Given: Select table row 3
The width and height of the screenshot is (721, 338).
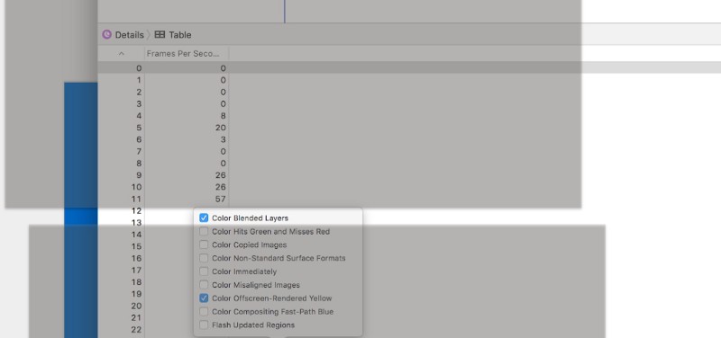Looking at the screenshot, I should [x=409, y=103].
